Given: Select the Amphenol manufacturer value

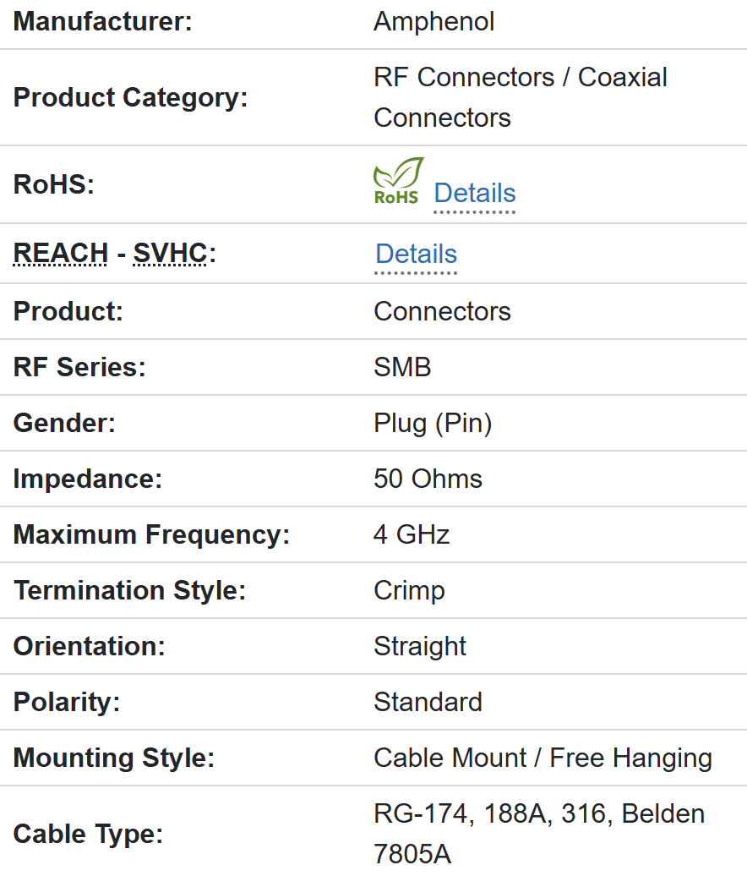Looking at the screenshot, I should tap(433, 21).
